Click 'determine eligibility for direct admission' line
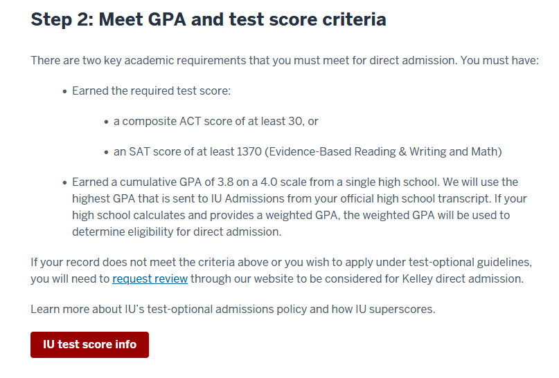 tap(177, 232)
